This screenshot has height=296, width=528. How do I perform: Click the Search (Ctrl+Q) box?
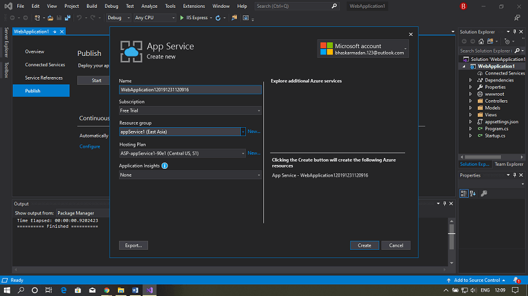point(296,6)
